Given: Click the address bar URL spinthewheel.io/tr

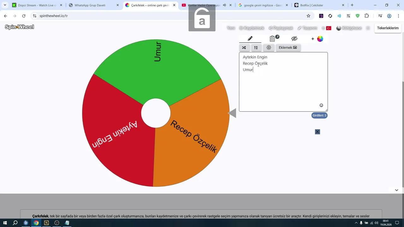Looking at the screenshot, I should 54,16.
